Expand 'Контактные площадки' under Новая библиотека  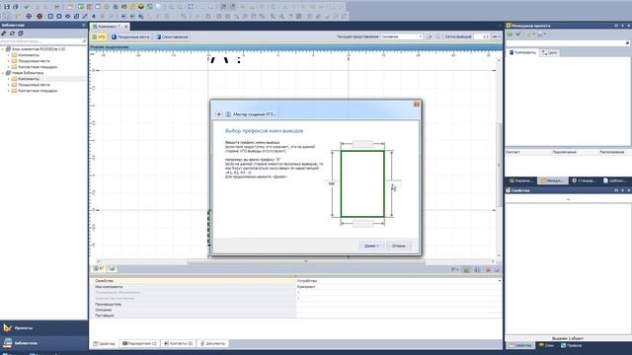pos(9,91)
